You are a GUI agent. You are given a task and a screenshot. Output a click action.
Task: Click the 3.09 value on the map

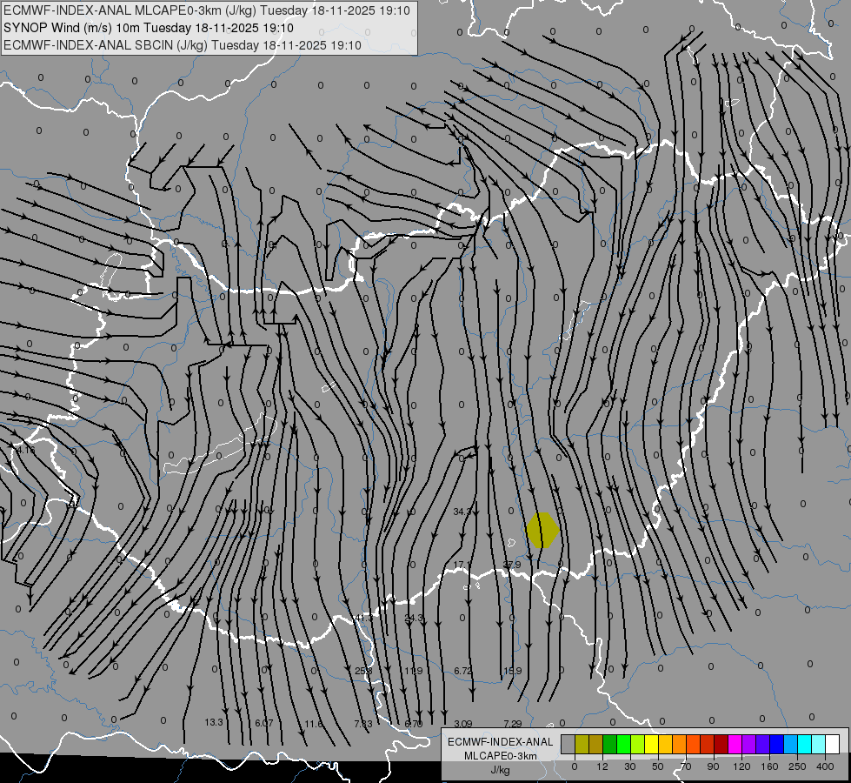click(463, 724)
